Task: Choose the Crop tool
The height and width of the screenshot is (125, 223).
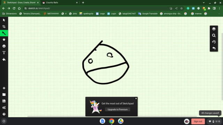Action: tap(4, 27)
